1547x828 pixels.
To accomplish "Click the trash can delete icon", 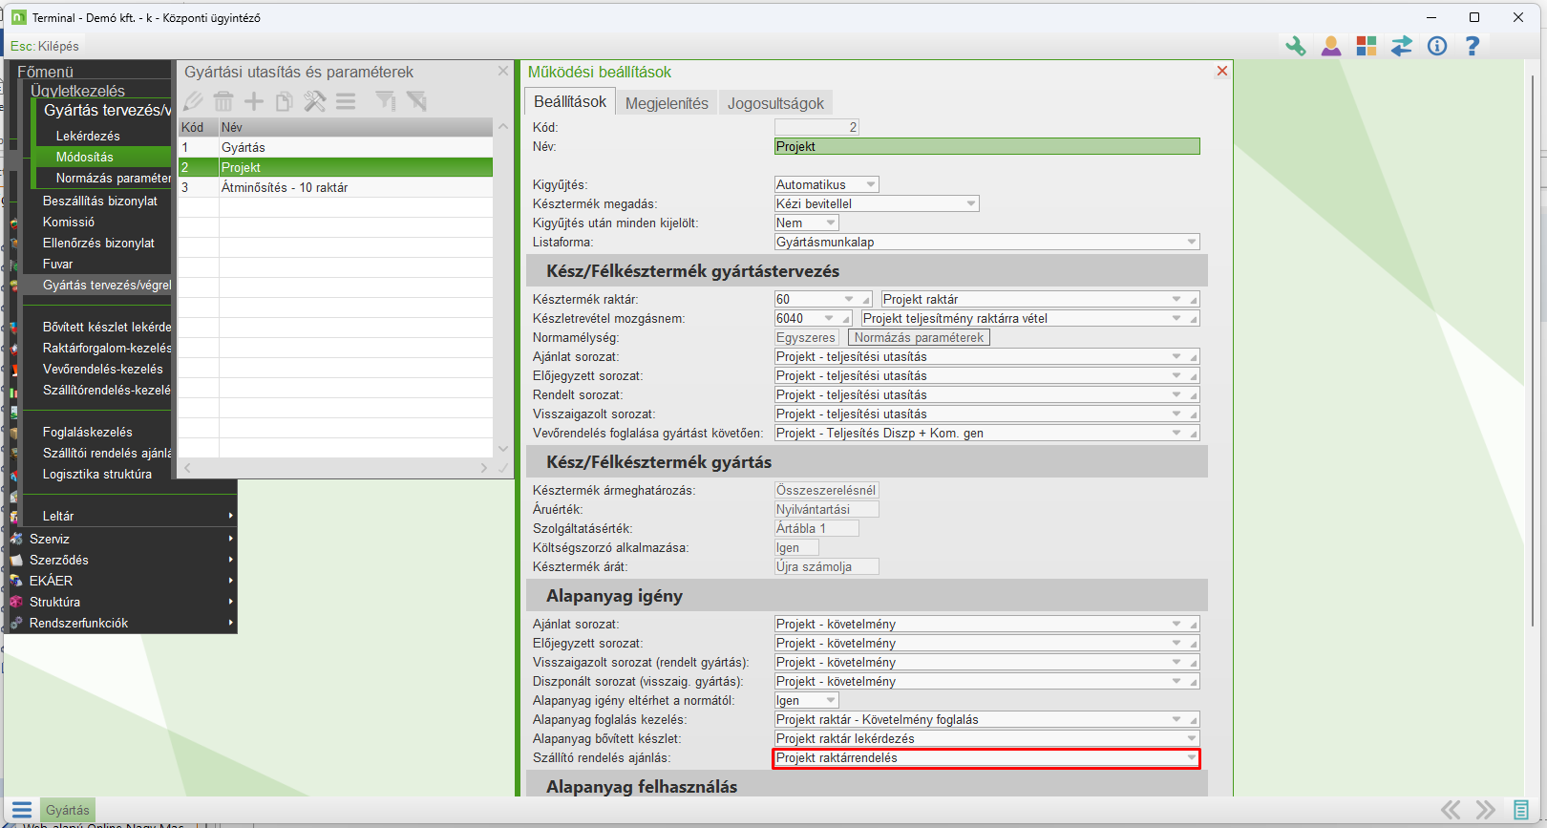I will pyautogui.click(x=223, y=101).
